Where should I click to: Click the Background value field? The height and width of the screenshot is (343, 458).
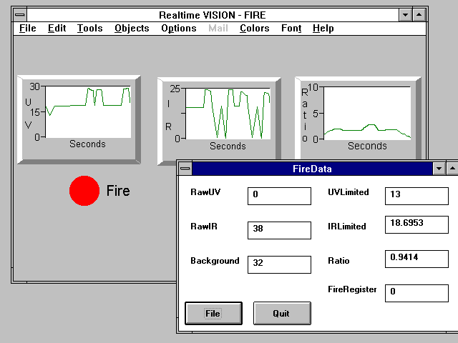coord(279,264)
